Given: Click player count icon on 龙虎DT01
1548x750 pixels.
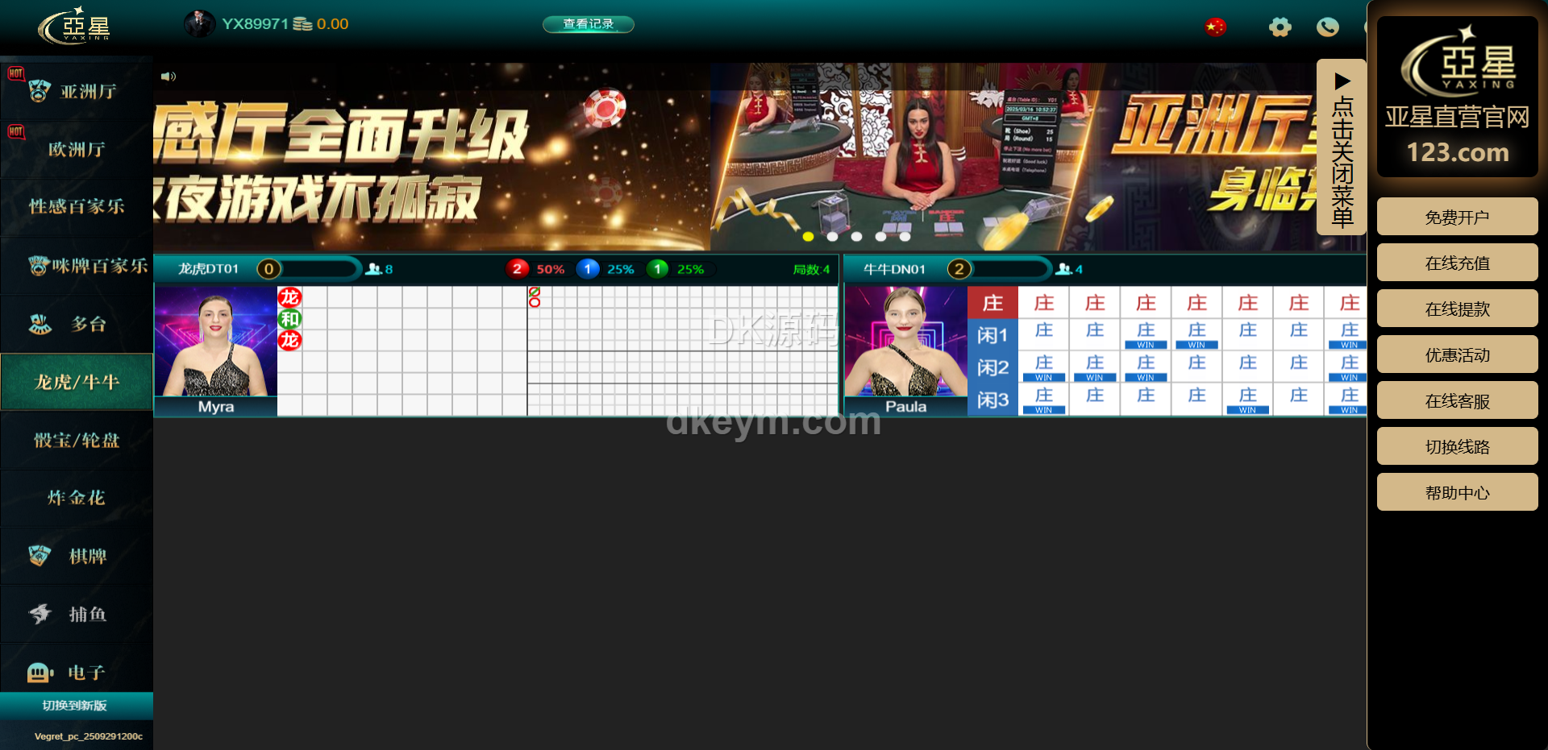Looking at the screenshot, I should (374, 269).
